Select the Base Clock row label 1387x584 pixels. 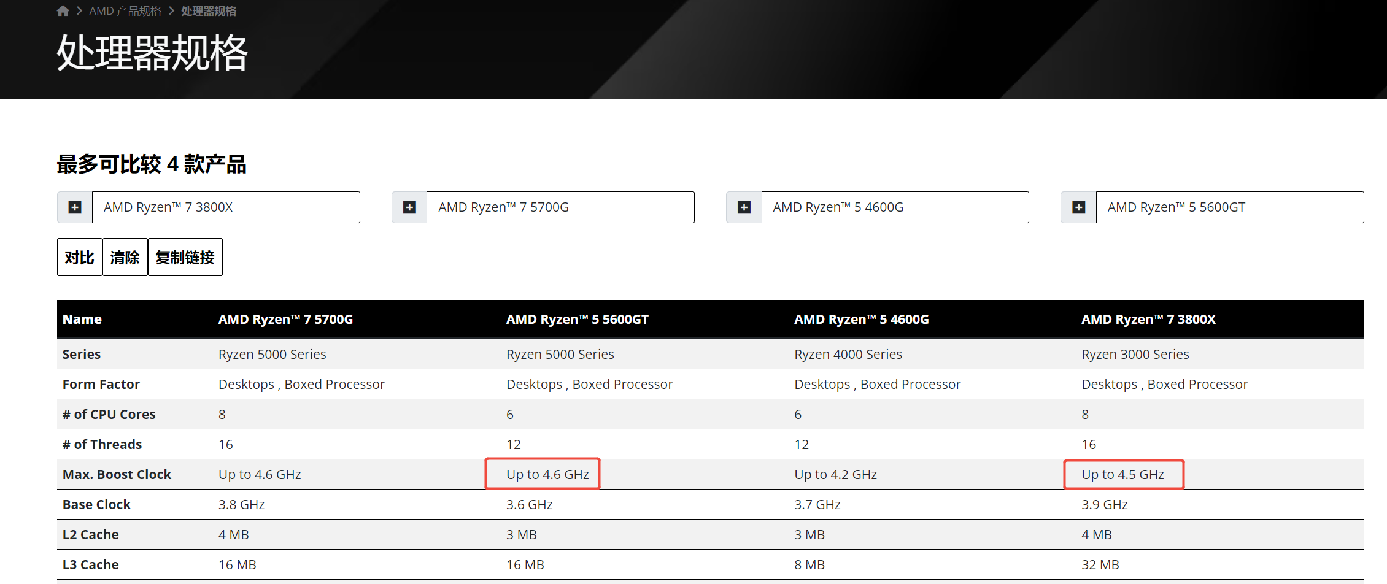[x=97, y=504]
